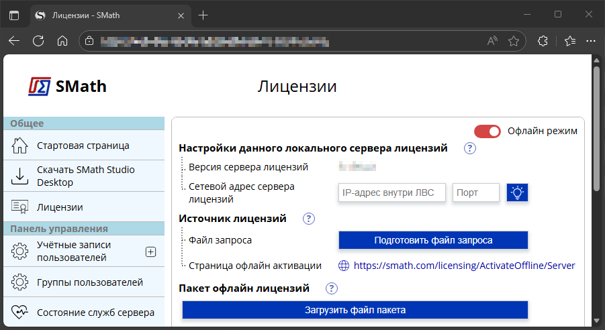605x330 pixels.
Task: Reload the page
Action: click(38, 41)
